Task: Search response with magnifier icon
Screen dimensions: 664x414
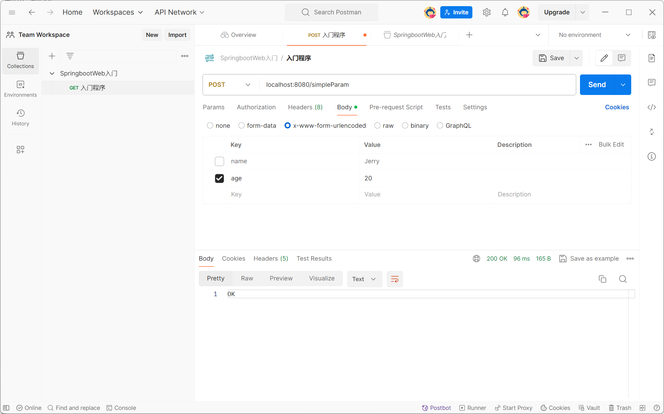Action: [x=623, y=279]
